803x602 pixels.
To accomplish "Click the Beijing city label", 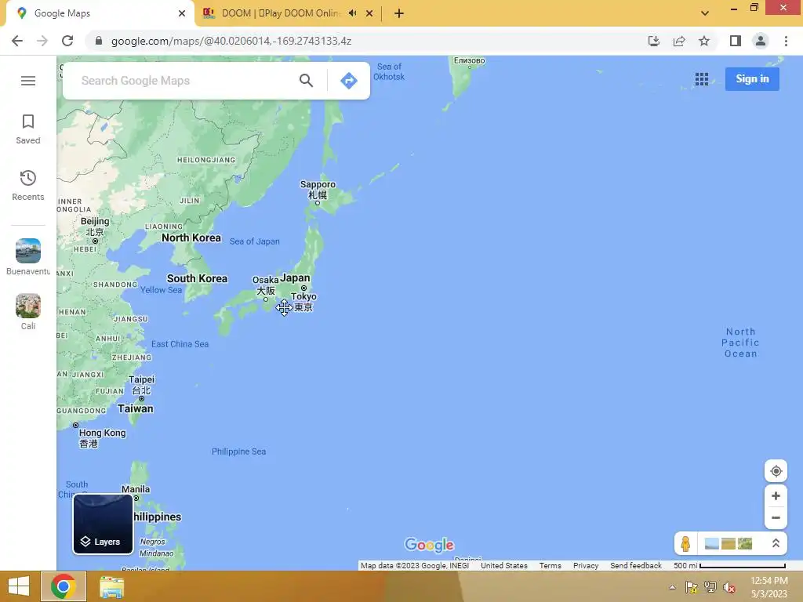I will 95,227.
